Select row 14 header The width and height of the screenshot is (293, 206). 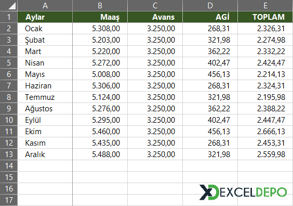click(9, 166)
